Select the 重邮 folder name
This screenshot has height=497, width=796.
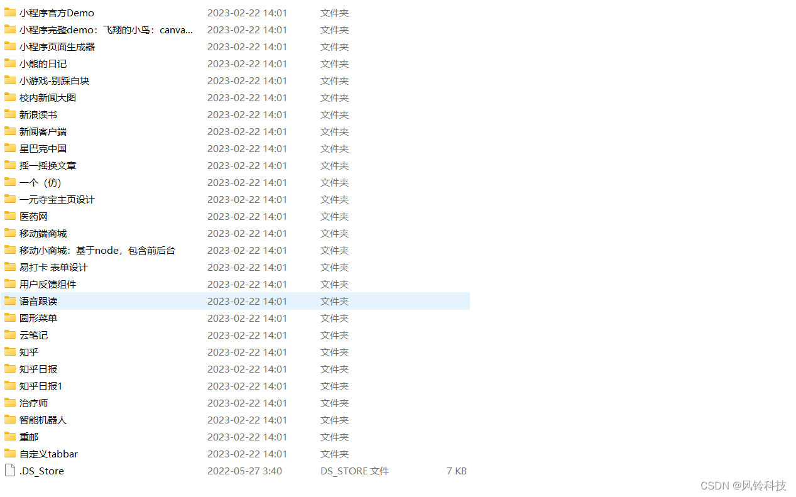tap(29, 437)
